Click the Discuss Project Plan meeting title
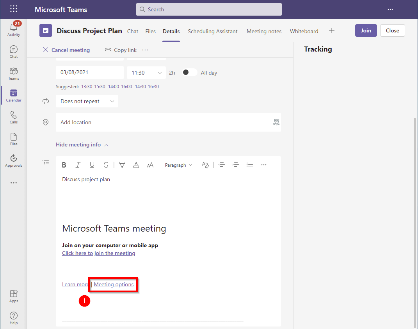 pos(89,31)
